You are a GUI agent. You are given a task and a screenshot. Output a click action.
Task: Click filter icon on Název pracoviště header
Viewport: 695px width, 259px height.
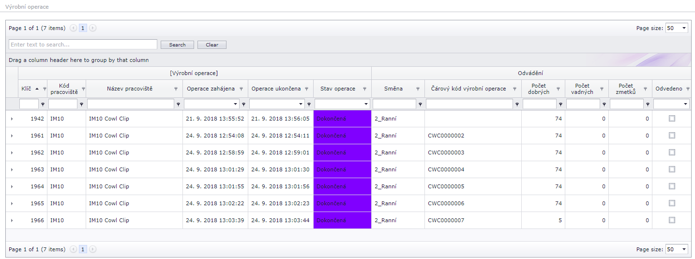point(176,89)
